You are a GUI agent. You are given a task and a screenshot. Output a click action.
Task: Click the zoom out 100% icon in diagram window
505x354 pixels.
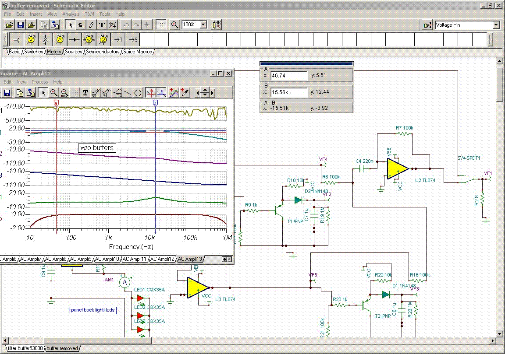click(x=64, y=93)
